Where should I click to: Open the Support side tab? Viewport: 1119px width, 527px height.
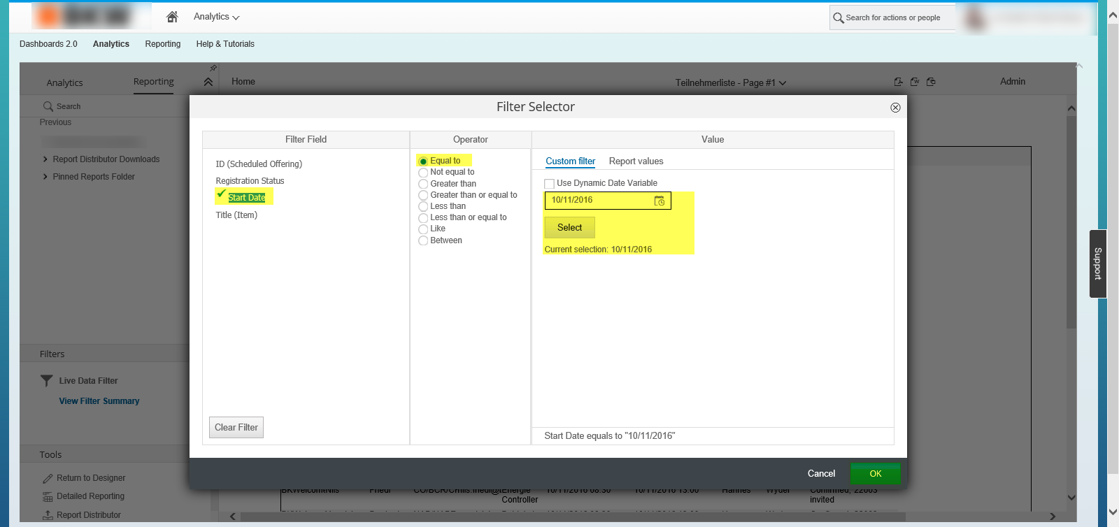(x=1098, y=264)
